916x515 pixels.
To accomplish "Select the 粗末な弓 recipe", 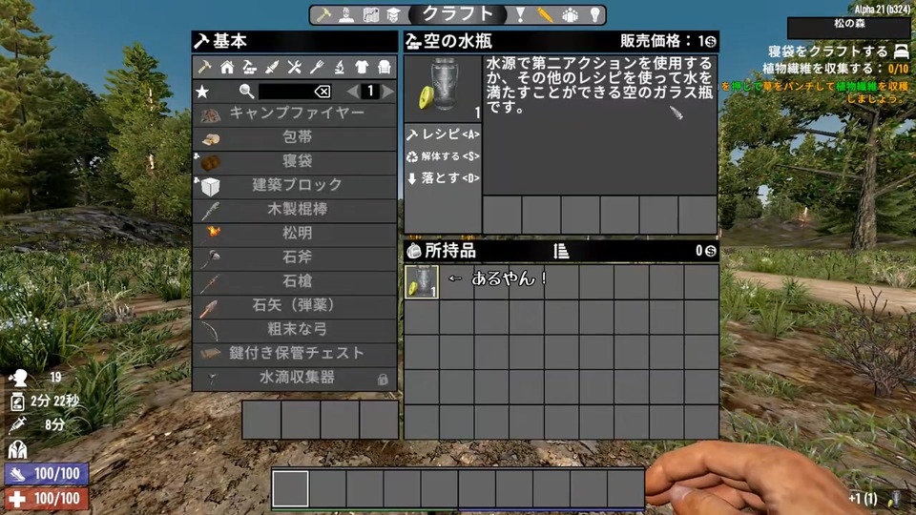I will pos(295,330).
